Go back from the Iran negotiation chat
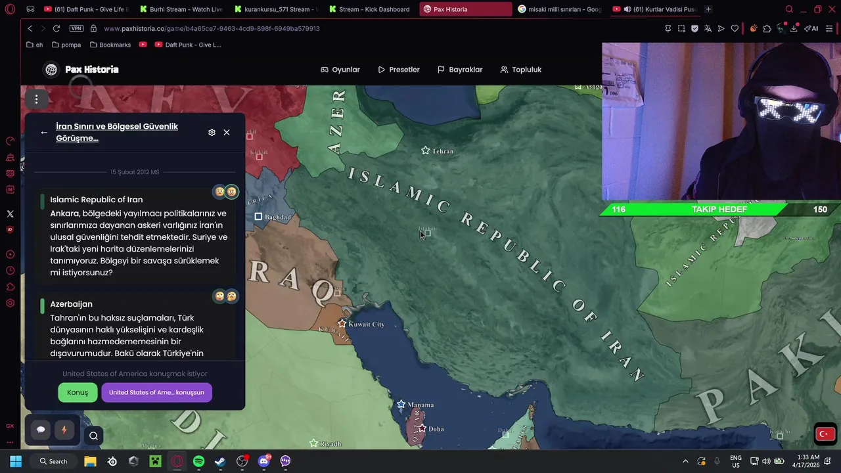 pos(44,132)
